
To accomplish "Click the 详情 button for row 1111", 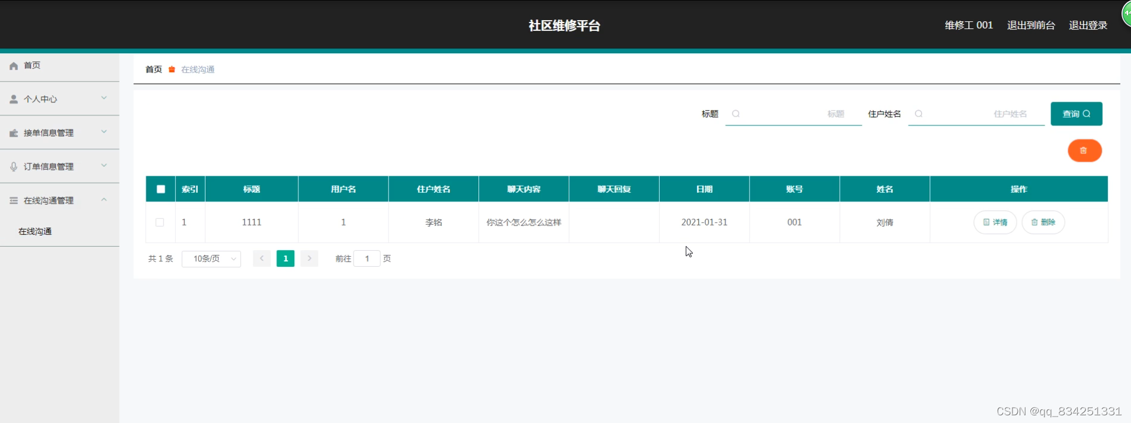I will click(995, 222).
